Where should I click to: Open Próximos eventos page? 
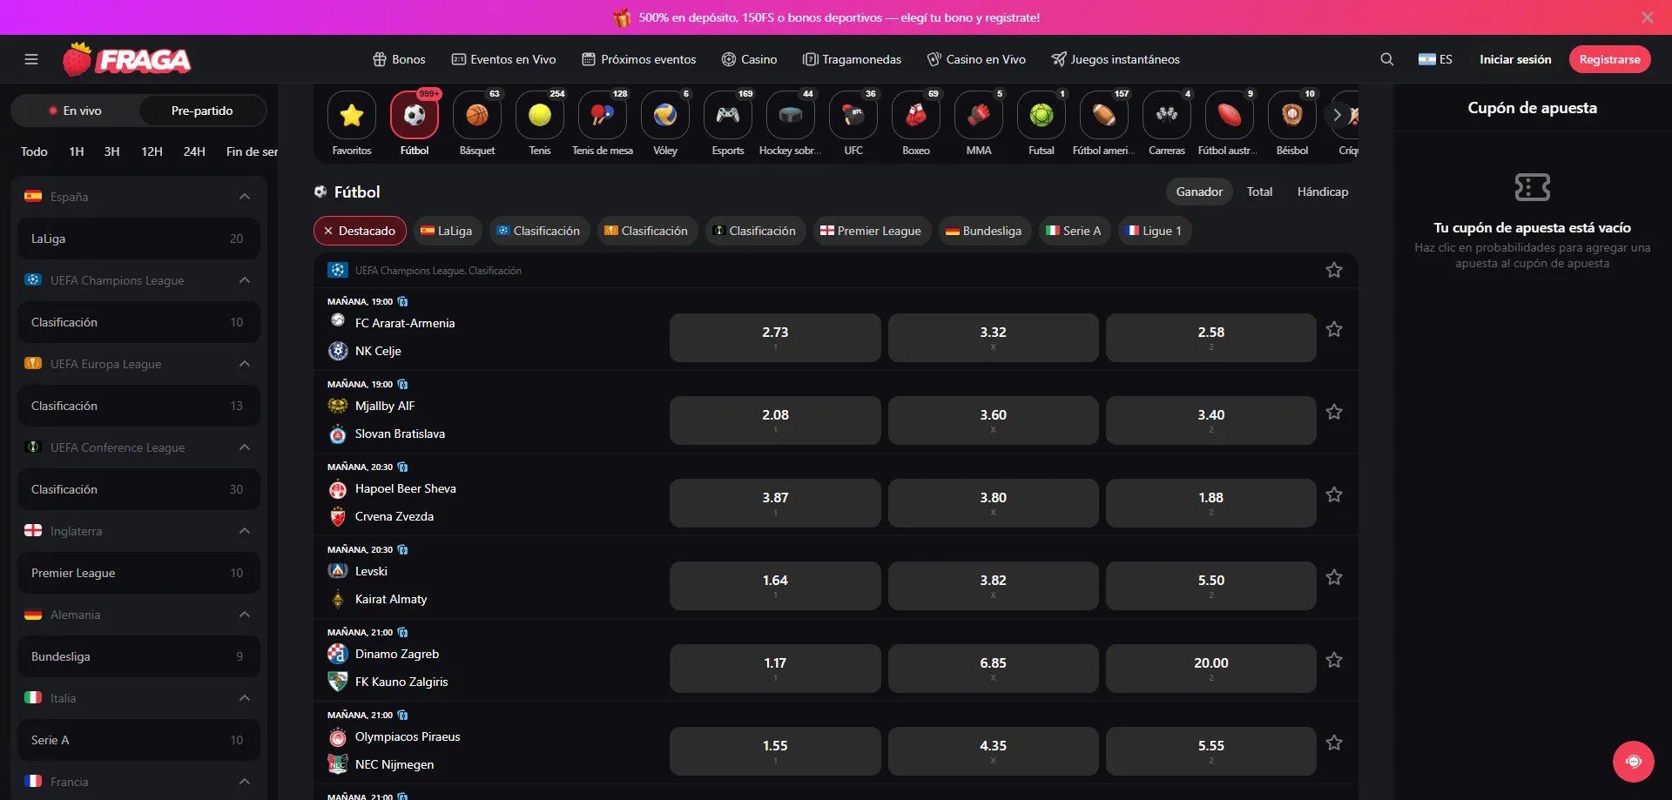click(x=639, y=59)
